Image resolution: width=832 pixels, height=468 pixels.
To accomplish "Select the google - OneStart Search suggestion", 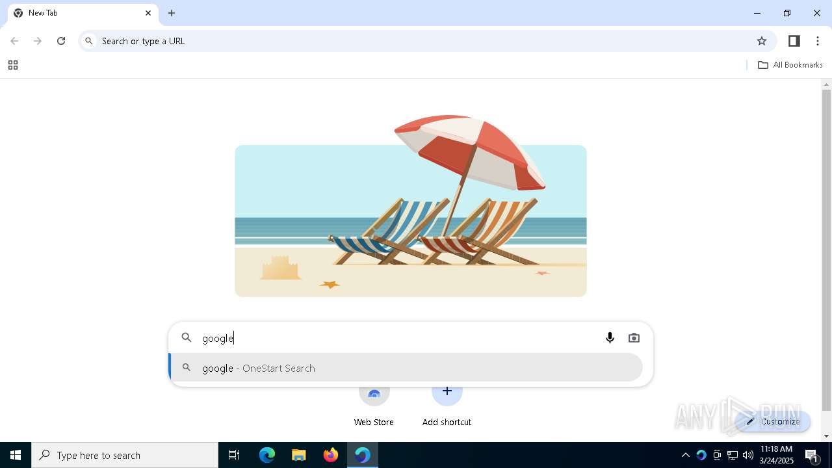I will coord(406,368).
